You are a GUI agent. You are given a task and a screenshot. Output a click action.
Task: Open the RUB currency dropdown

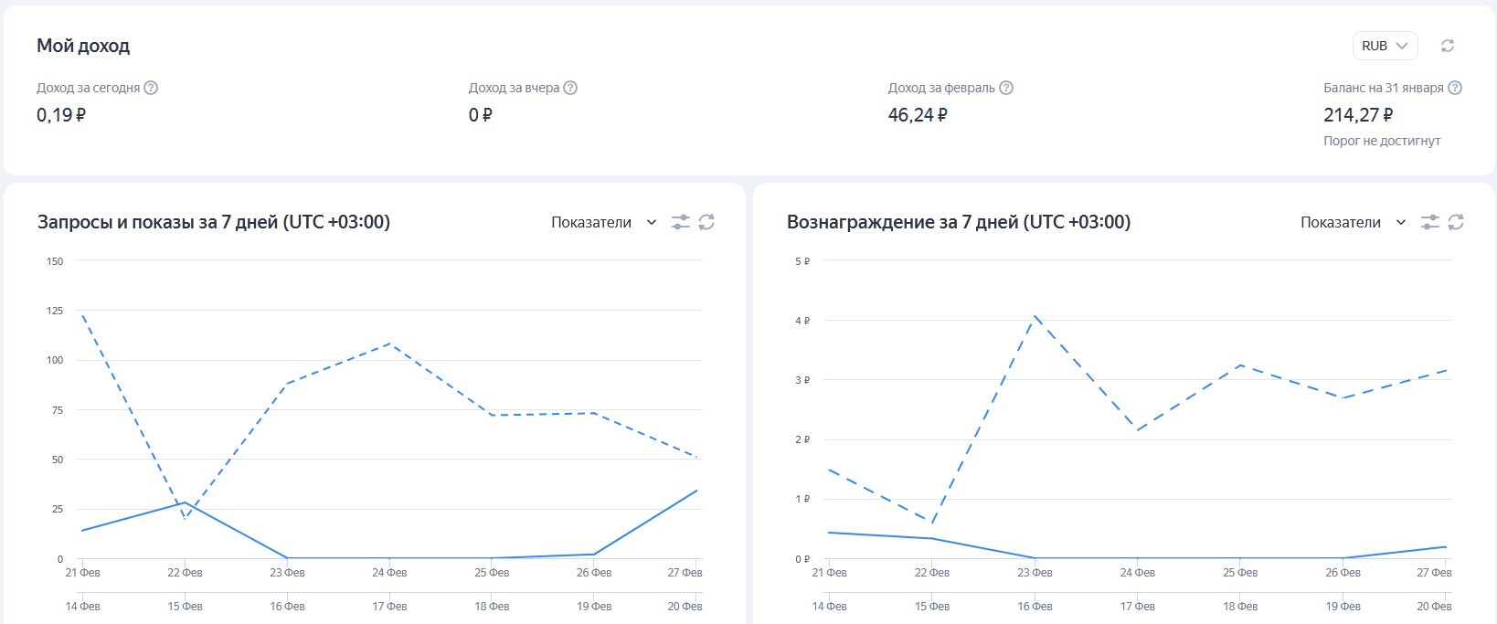(x=1385, y=46)
